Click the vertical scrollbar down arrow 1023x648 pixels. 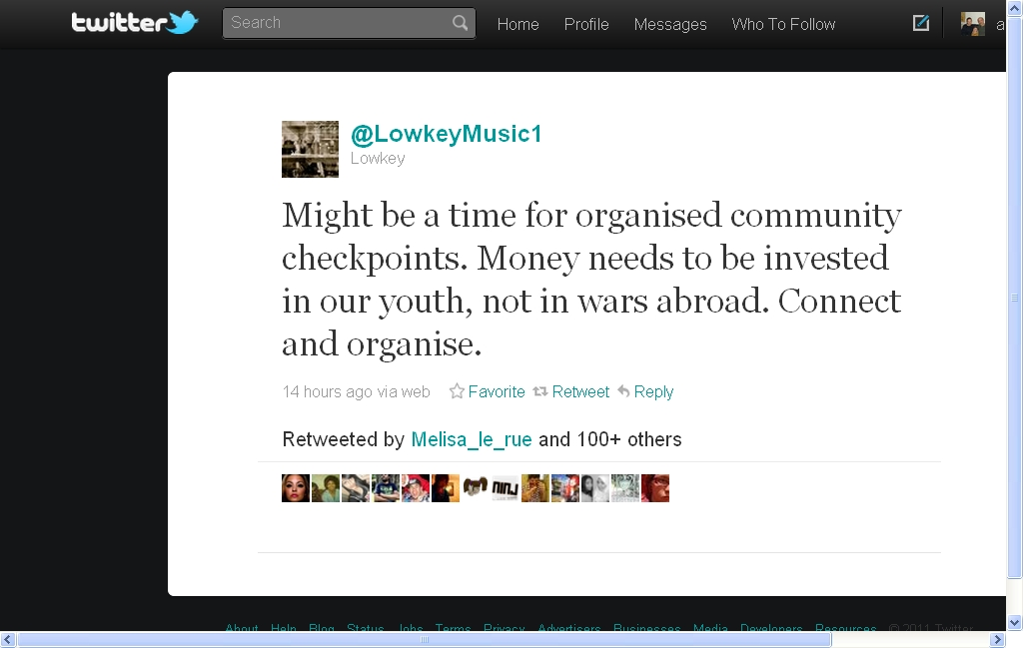(1015, 622)
